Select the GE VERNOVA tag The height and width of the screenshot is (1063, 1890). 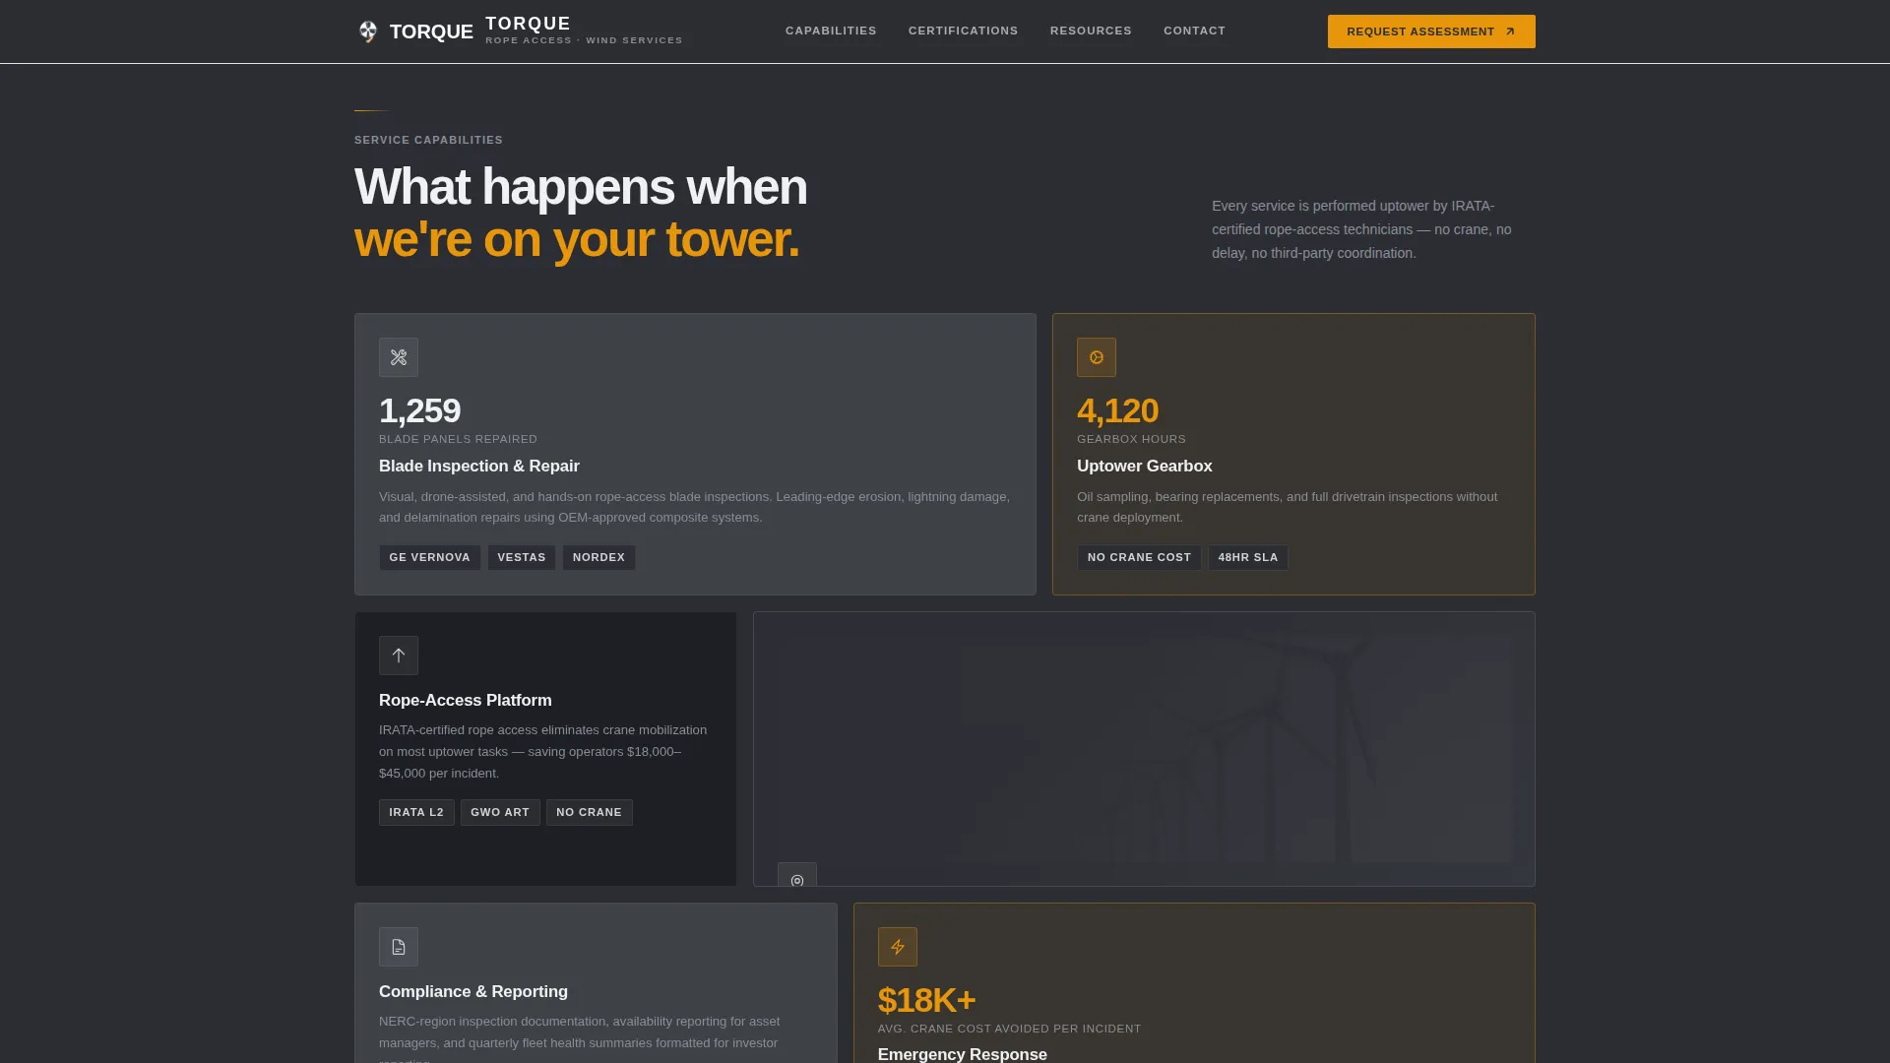[x=430, y=558]
